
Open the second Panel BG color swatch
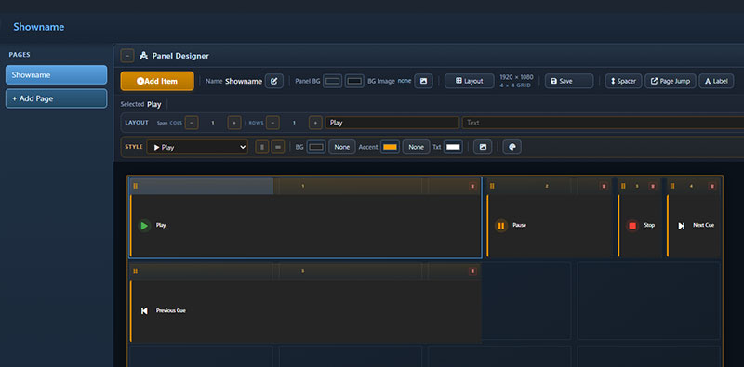coord(354,81)
